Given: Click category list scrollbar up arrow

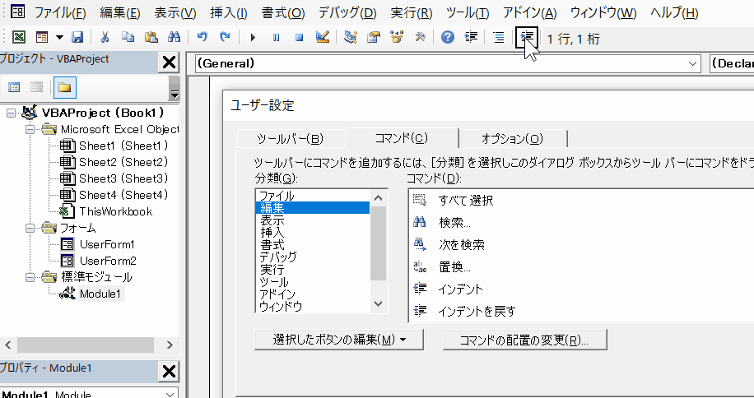Looking at the screenshot, I should click(x=378, y=197).
